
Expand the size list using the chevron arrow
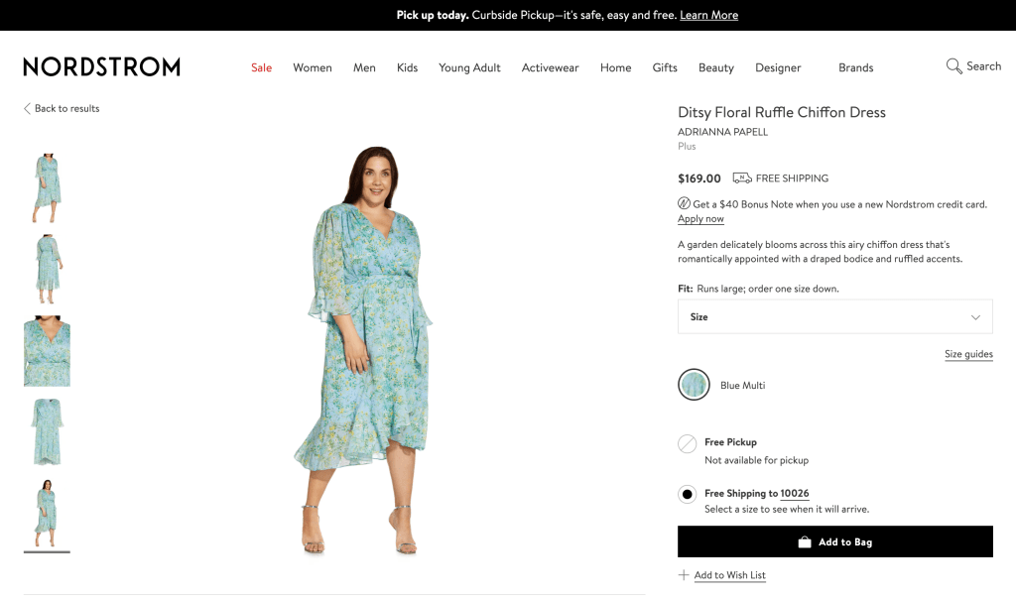975,317
